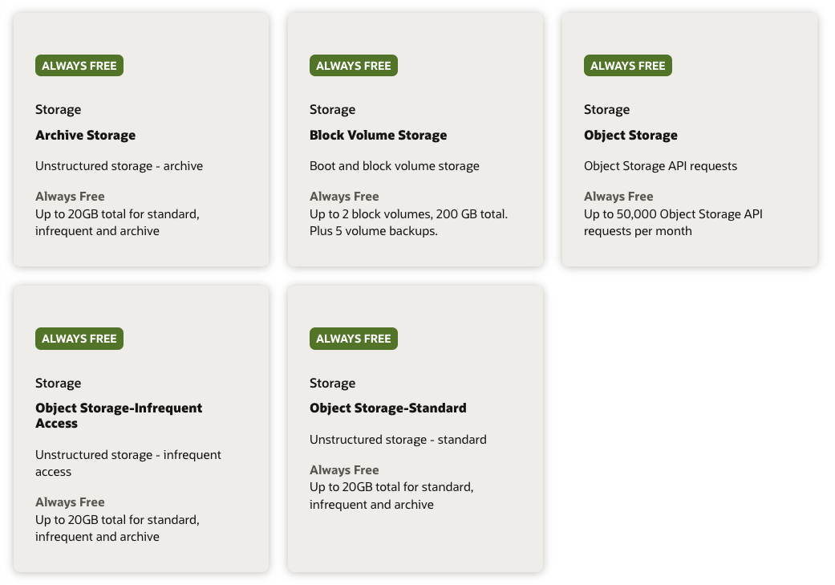Select the Object Storage card title
Image resolution: width=835 pixels, height=585 pixels.
point(630,135)
